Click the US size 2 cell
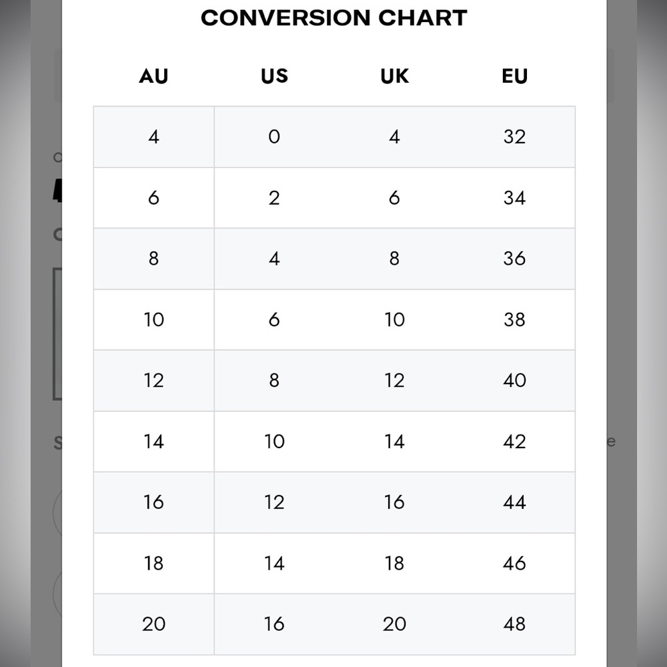The image size is (667, 667). (274, 198)
